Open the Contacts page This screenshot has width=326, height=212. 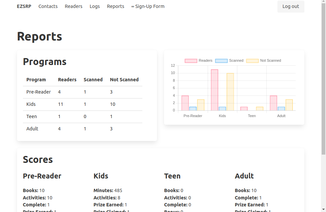click(48, 6)
